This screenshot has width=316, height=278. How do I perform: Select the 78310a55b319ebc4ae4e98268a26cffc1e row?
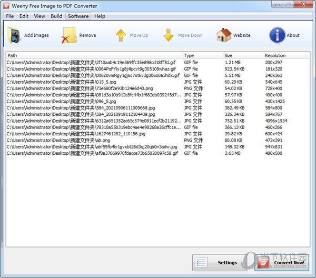point(157,127)
